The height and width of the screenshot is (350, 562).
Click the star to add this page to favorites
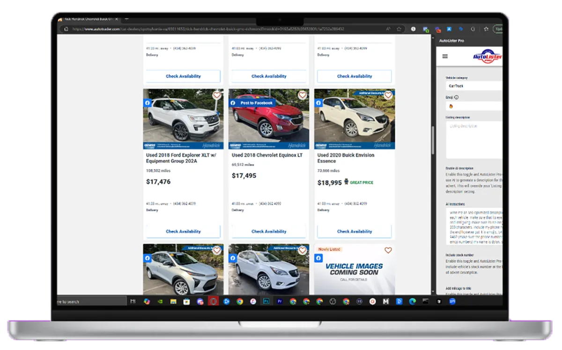pos(399,29)
